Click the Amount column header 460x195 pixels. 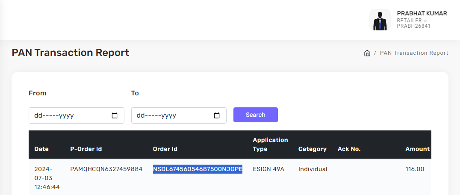pyautogui.click(x=417, y=149)
